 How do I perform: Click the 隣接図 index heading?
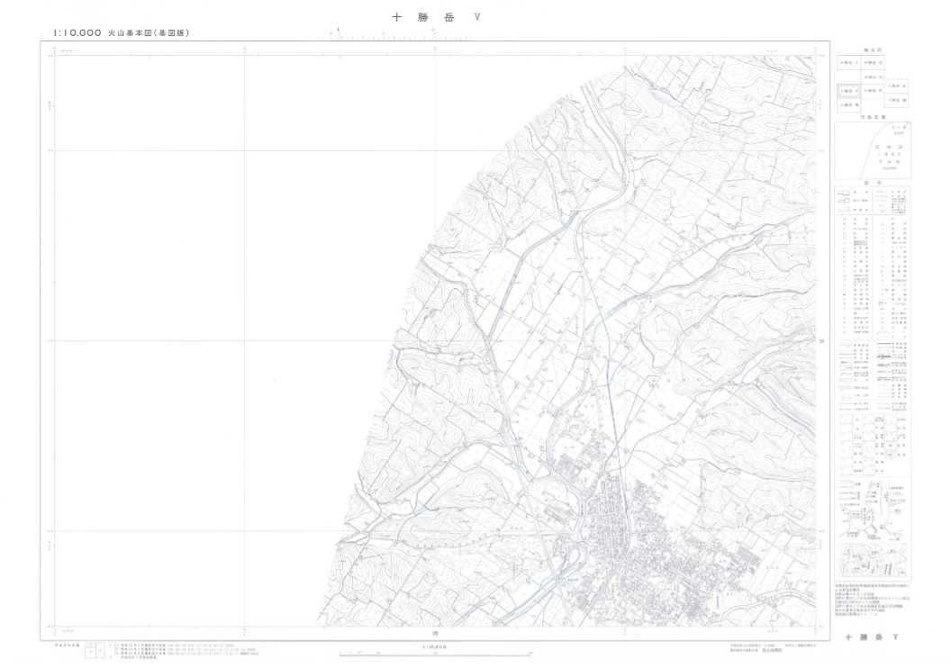click(x=873, y=51)
